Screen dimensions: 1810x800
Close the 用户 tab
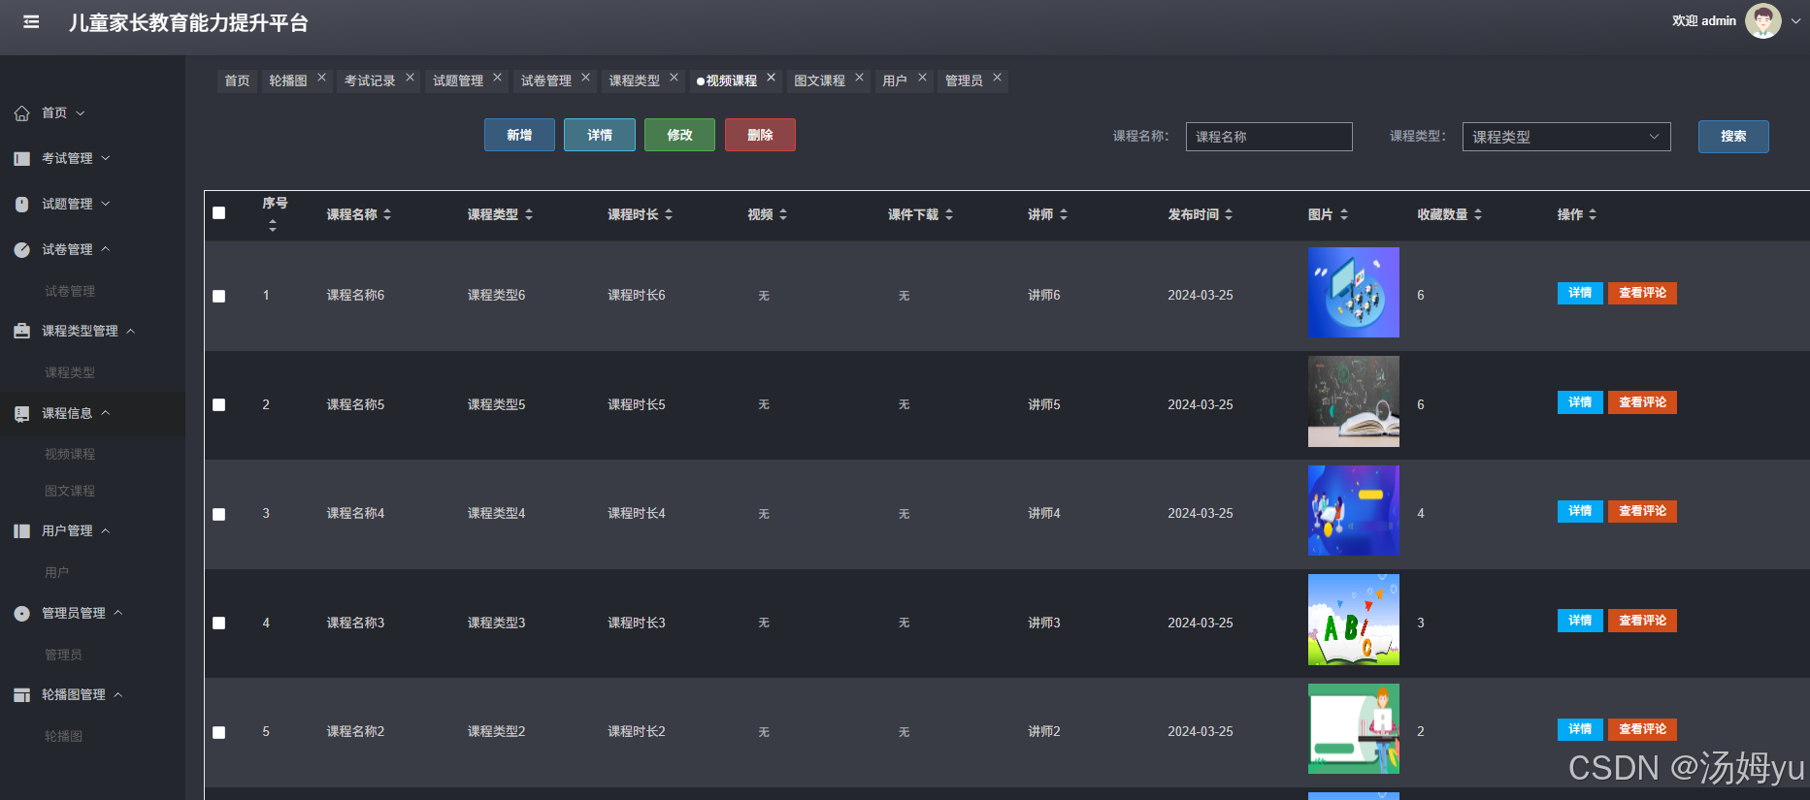coord(922,78)
